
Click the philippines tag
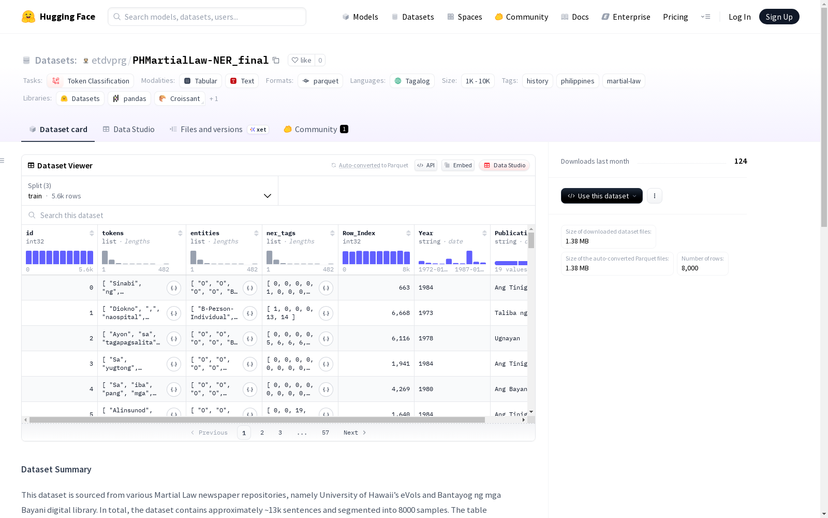coord(578,81)
